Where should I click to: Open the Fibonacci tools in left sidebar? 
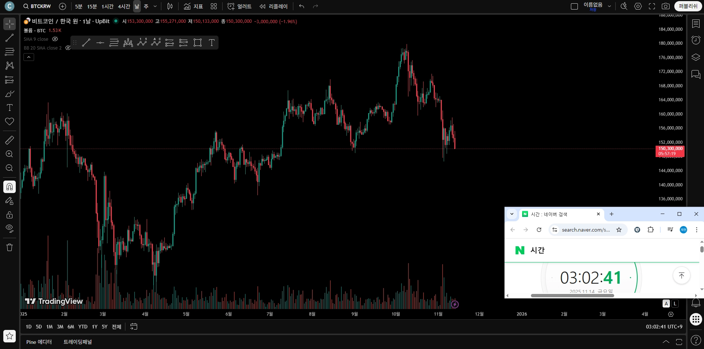tap(10, 52)
